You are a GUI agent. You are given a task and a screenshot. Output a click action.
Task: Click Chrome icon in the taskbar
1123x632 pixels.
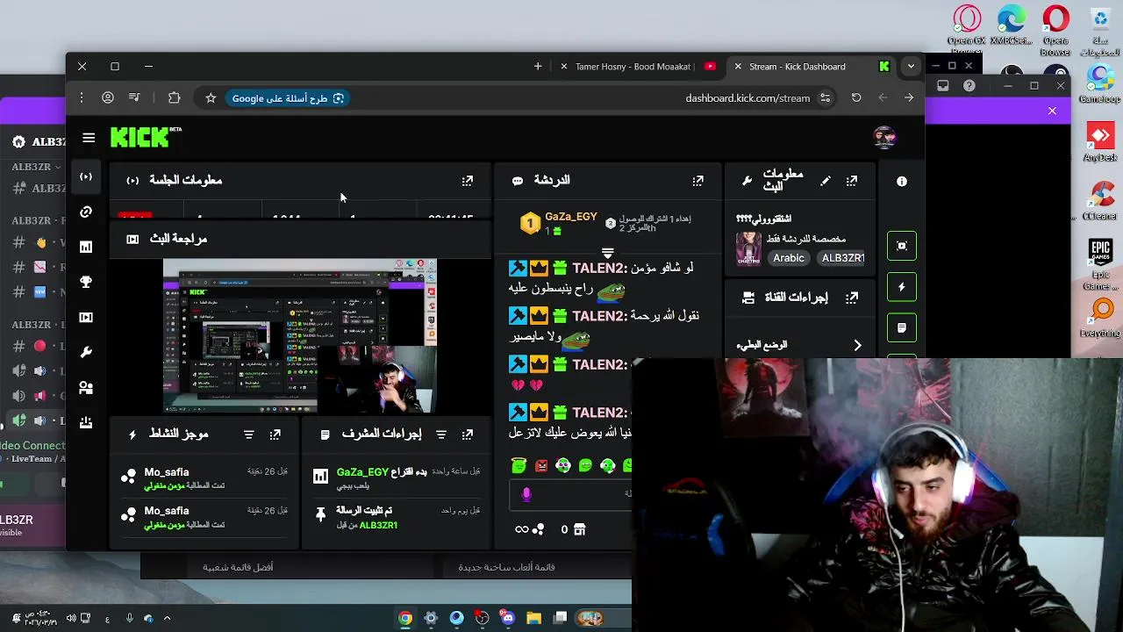coord(404,619)
